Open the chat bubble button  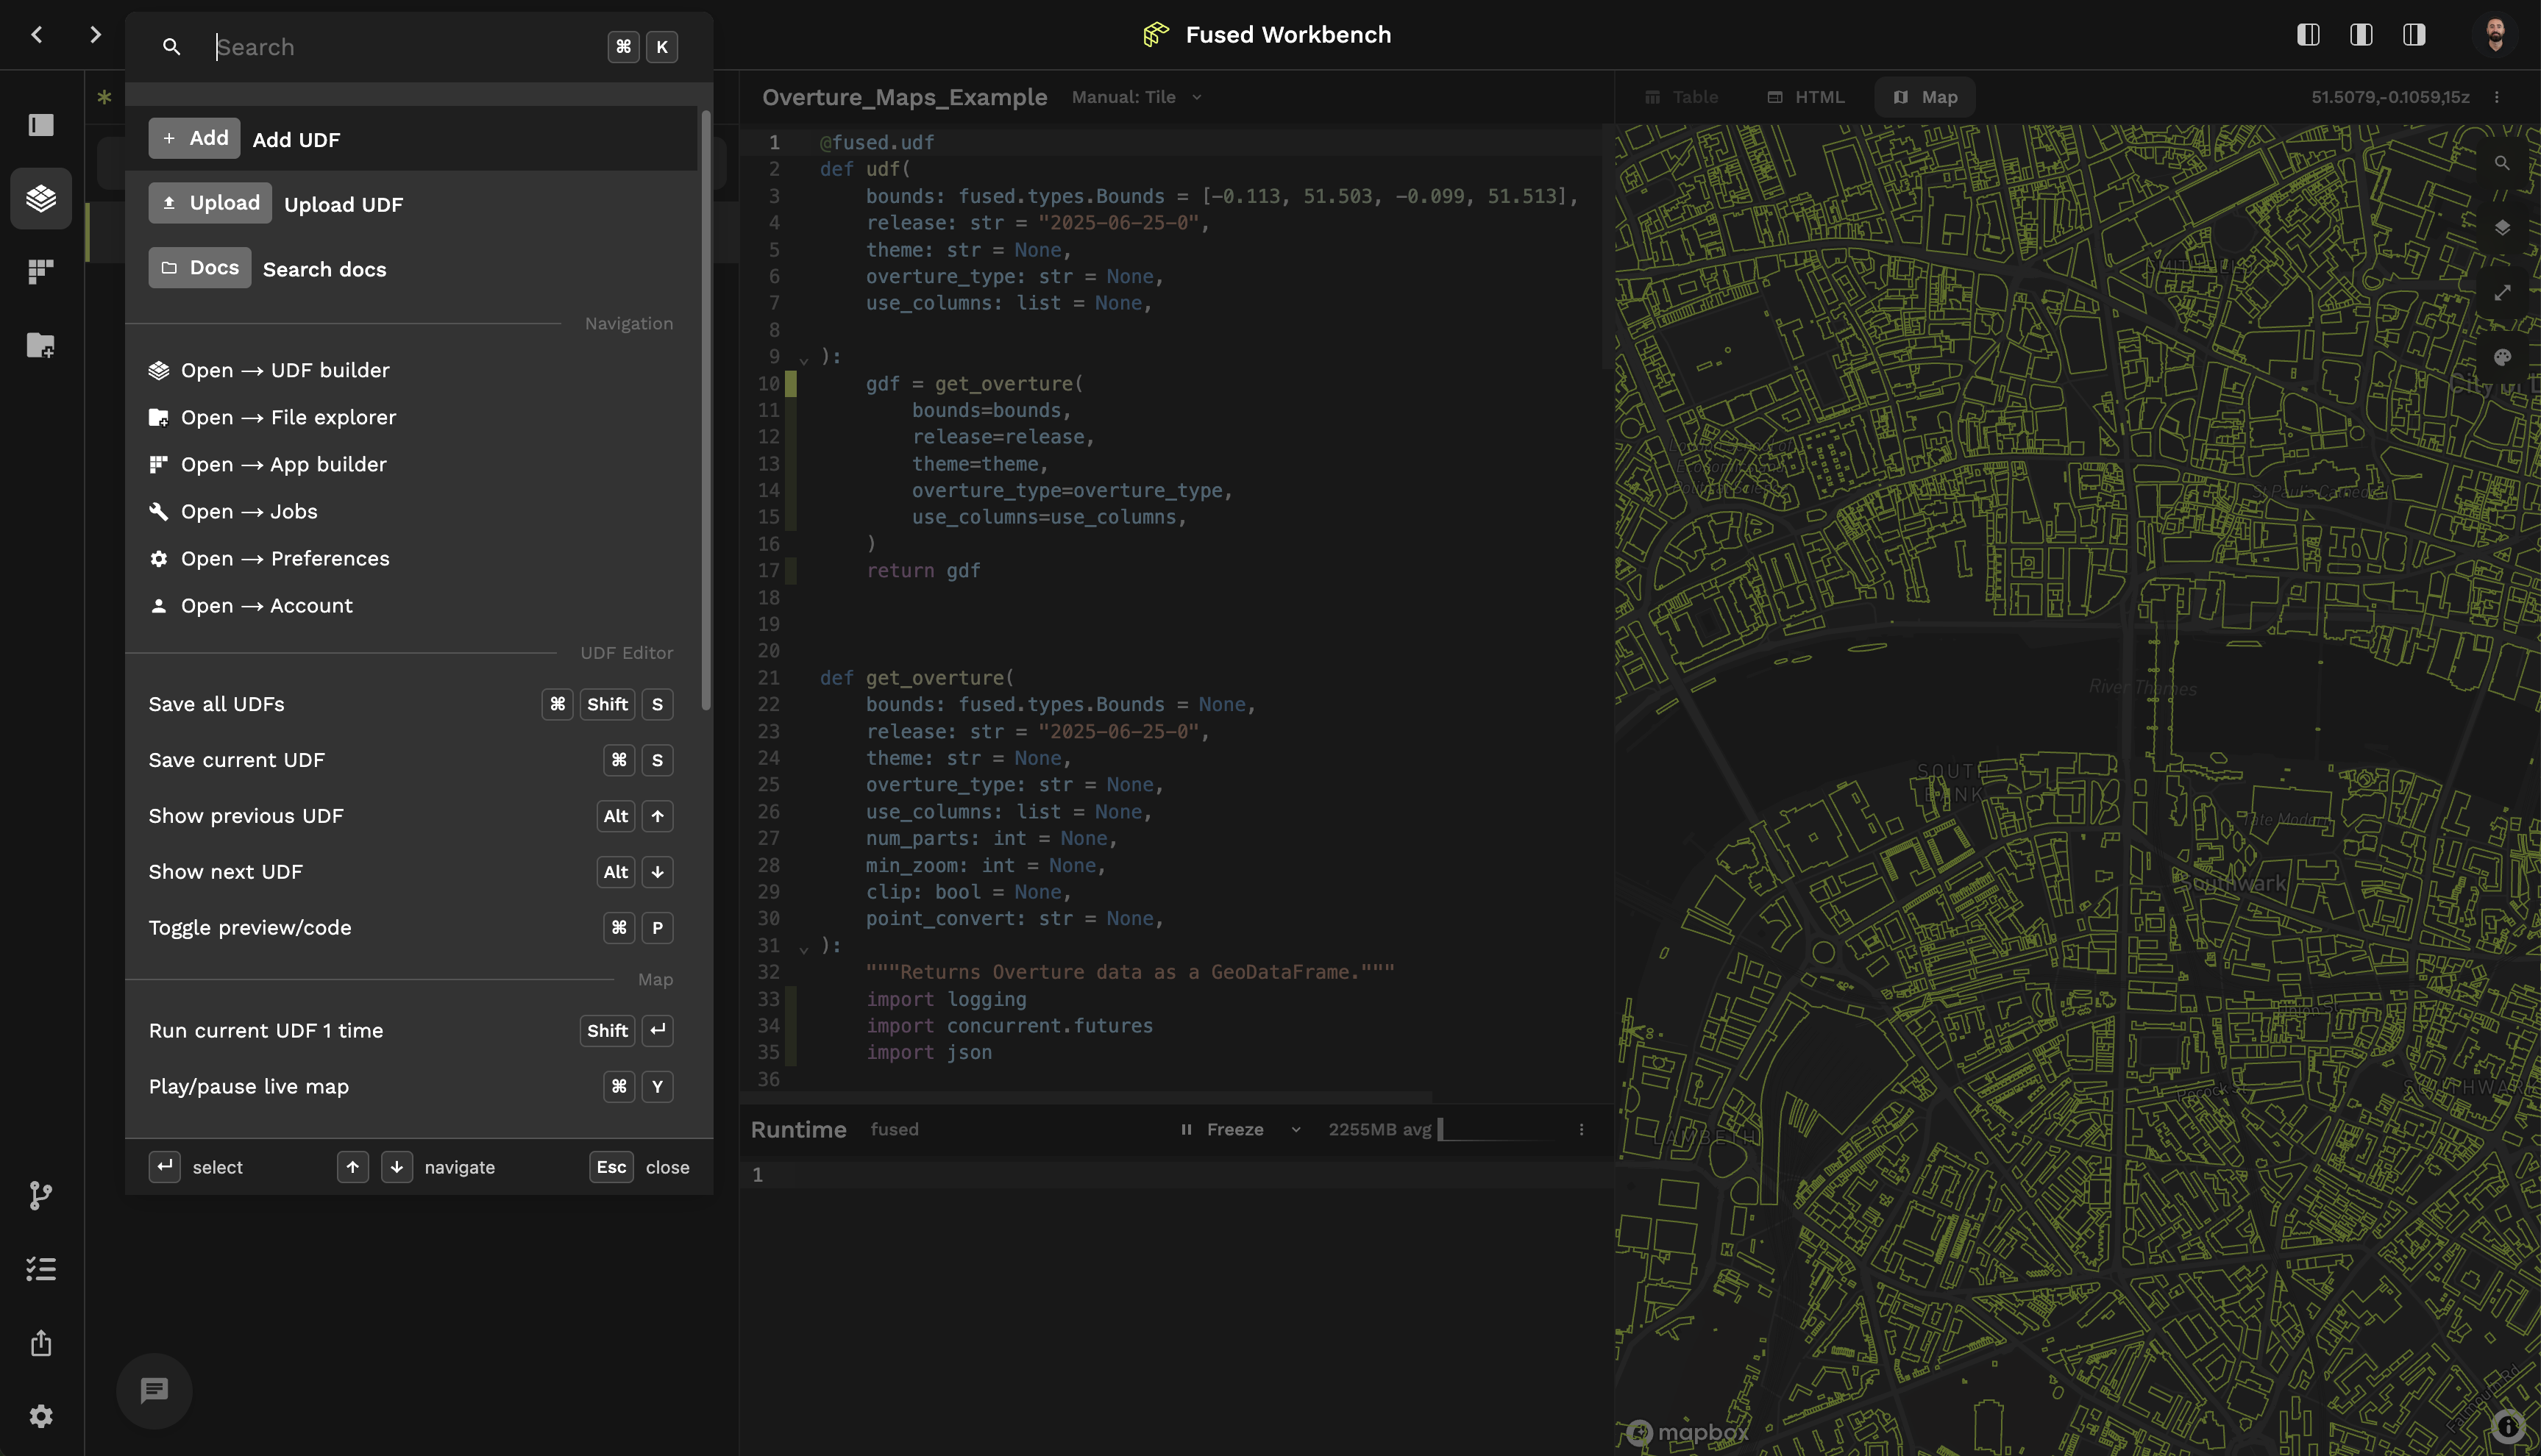tap(154, 1390)
